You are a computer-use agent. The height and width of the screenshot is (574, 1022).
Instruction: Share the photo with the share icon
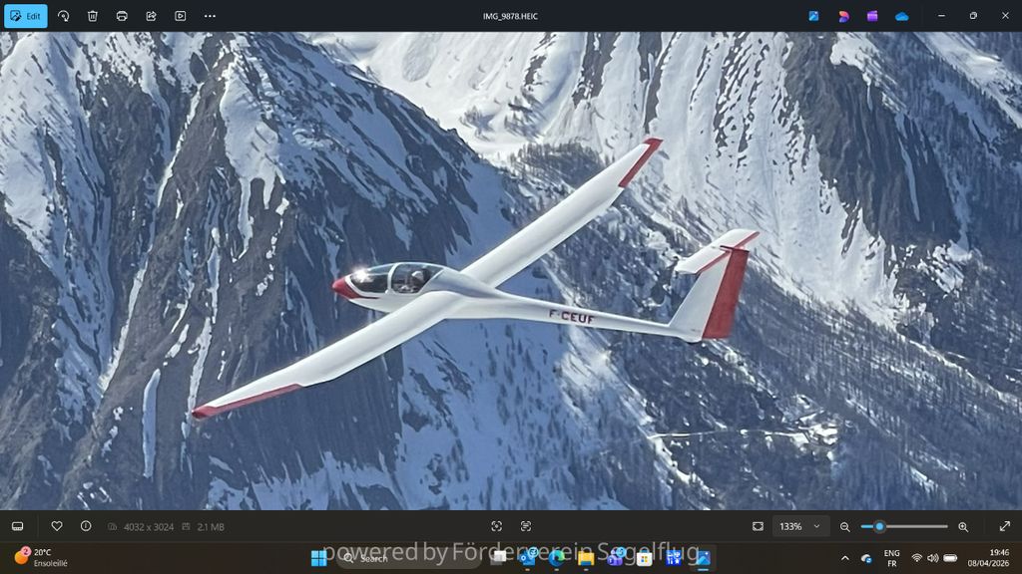tap(152, 16)
